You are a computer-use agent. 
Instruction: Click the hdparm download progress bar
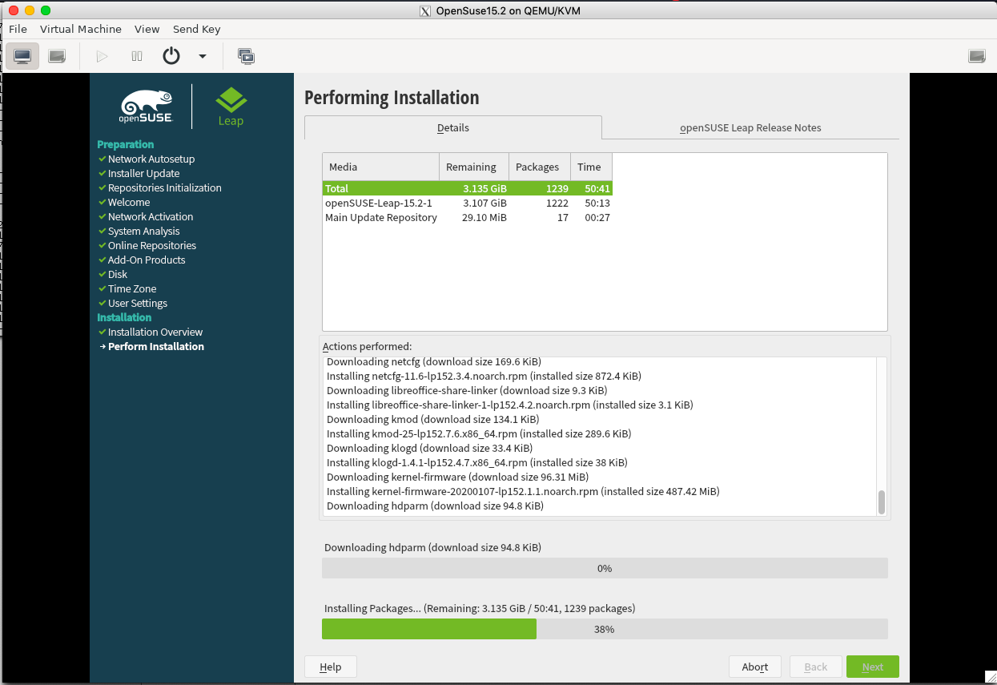(x=605, y=568)
